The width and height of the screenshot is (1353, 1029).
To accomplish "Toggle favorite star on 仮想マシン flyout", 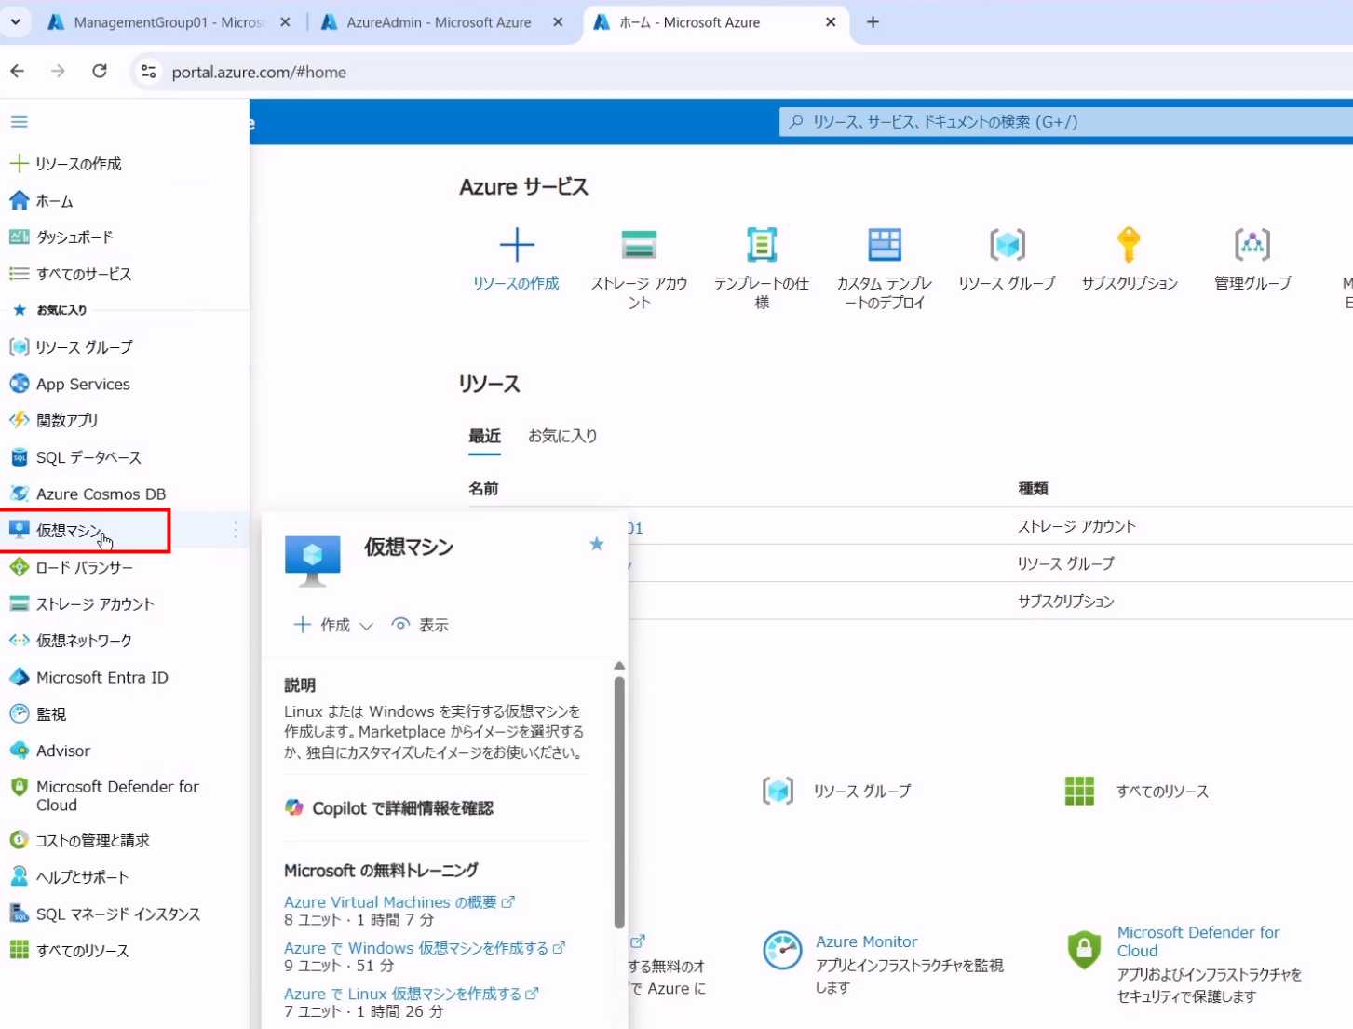I will (x=597, y=544).
